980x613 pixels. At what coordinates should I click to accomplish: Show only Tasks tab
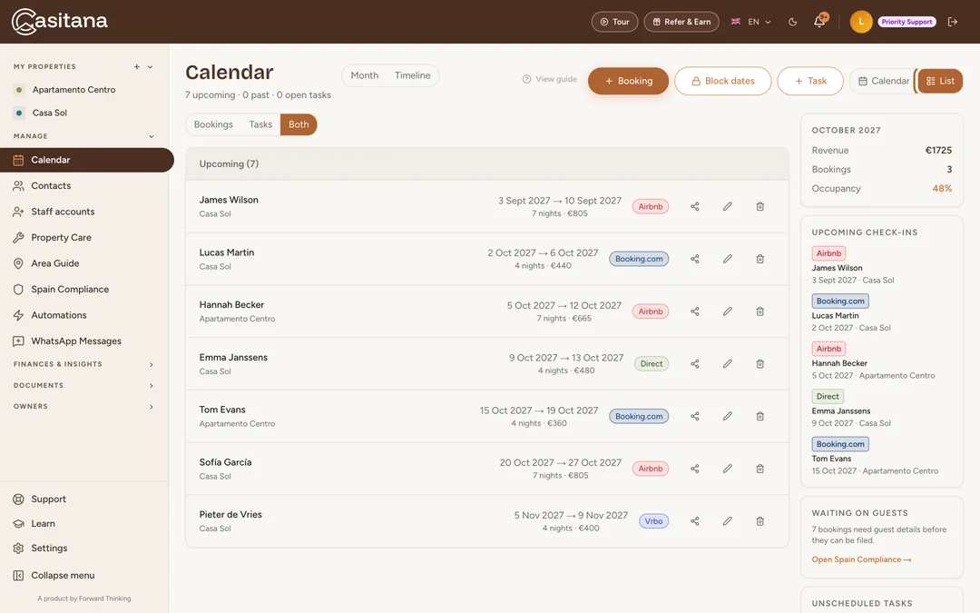click(x=260, y=124)
